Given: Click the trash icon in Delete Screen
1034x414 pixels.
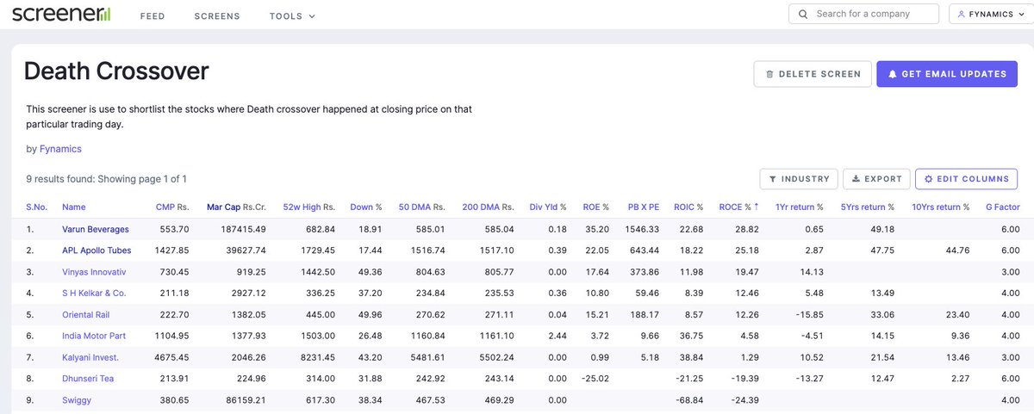Looking at the screenshot, I should [x=769, y=74].
